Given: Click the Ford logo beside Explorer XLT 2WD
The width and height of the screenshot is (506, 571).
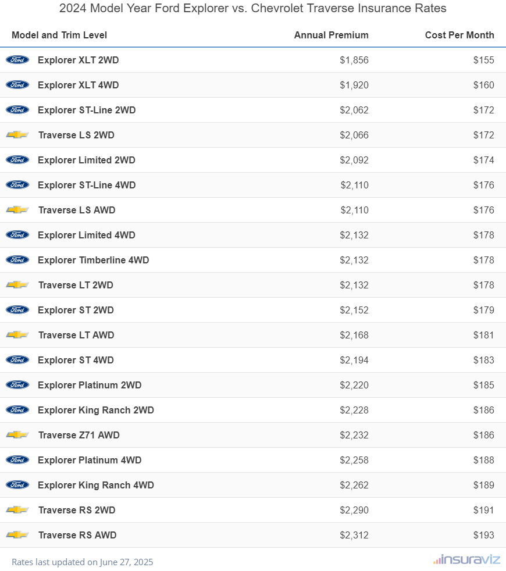Looking at the screenshot, I should tap(17, 60).
